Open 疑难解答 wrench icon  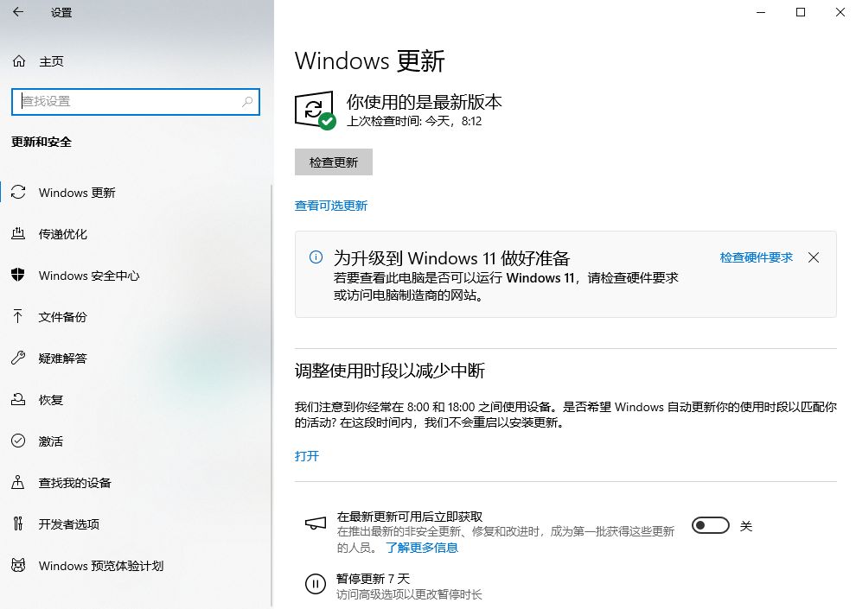pyautogui.click(x=18, y=358)
